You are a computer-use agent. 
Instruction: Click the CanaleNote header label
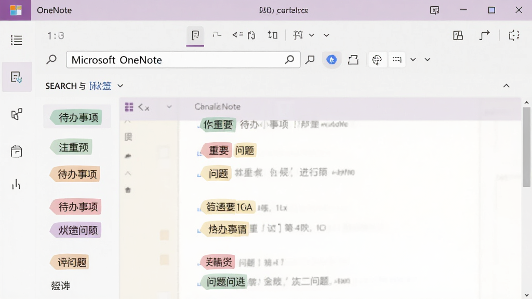pos(218,107)
